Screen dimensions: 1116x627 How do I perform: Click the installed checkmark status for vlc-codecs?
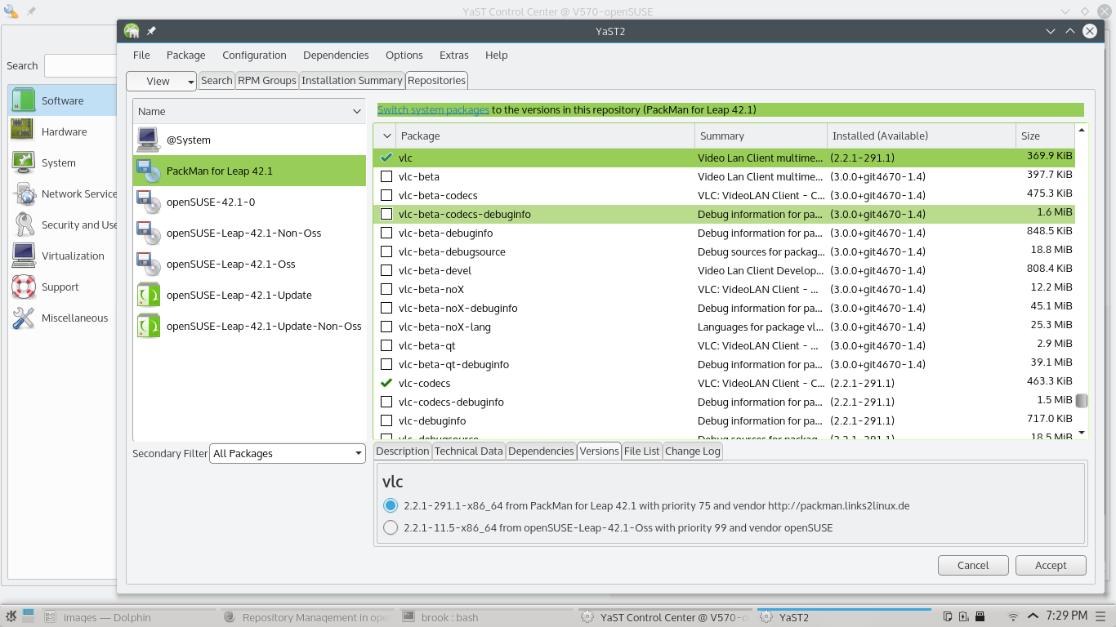(x=386, y=383)
